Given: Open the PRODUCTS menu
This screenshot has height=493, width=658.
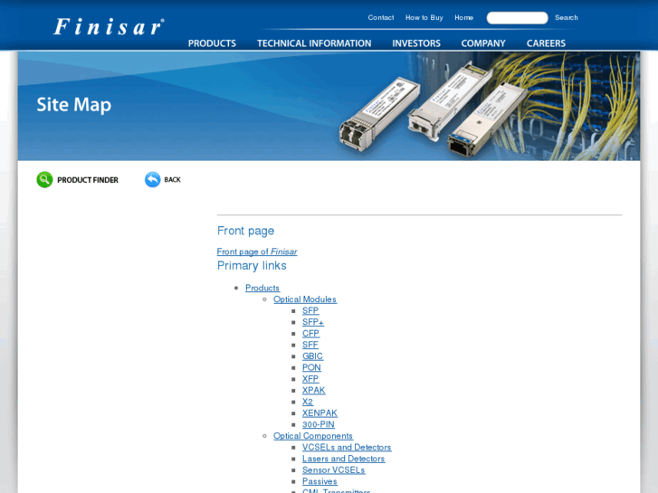Looking at the screenshot, I should [x=212, y=43].
